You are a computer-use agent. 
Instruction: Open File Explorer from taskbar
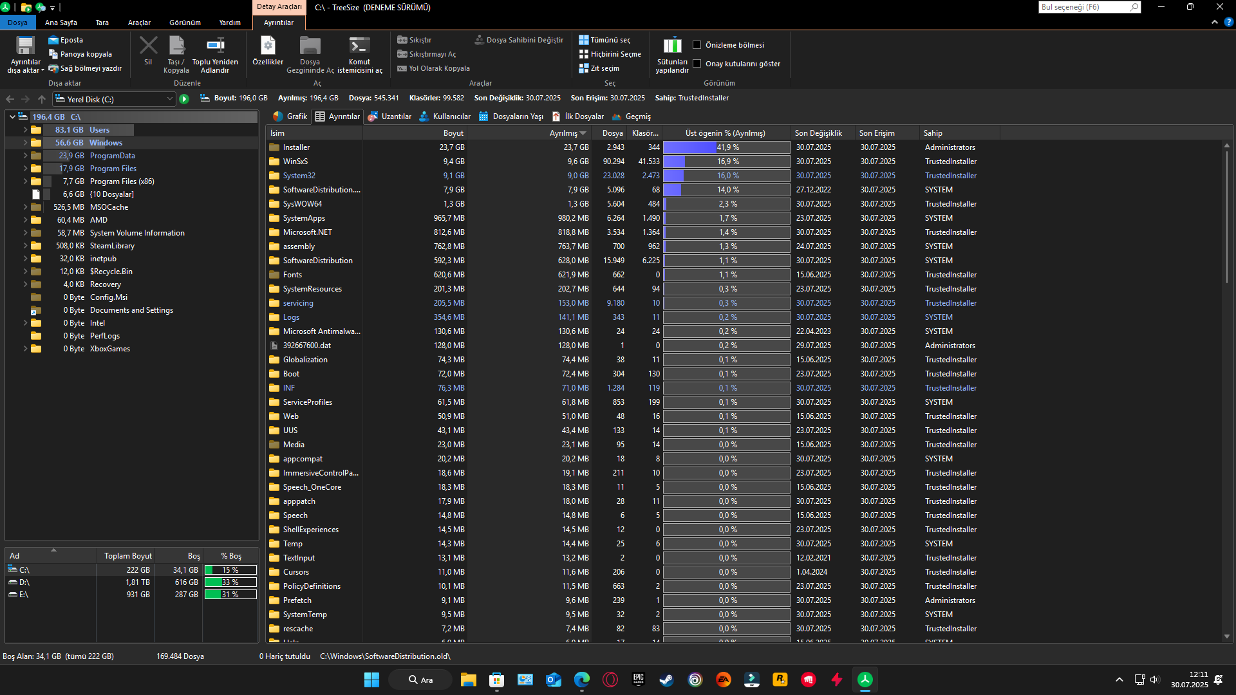click(x=468, y=680)
